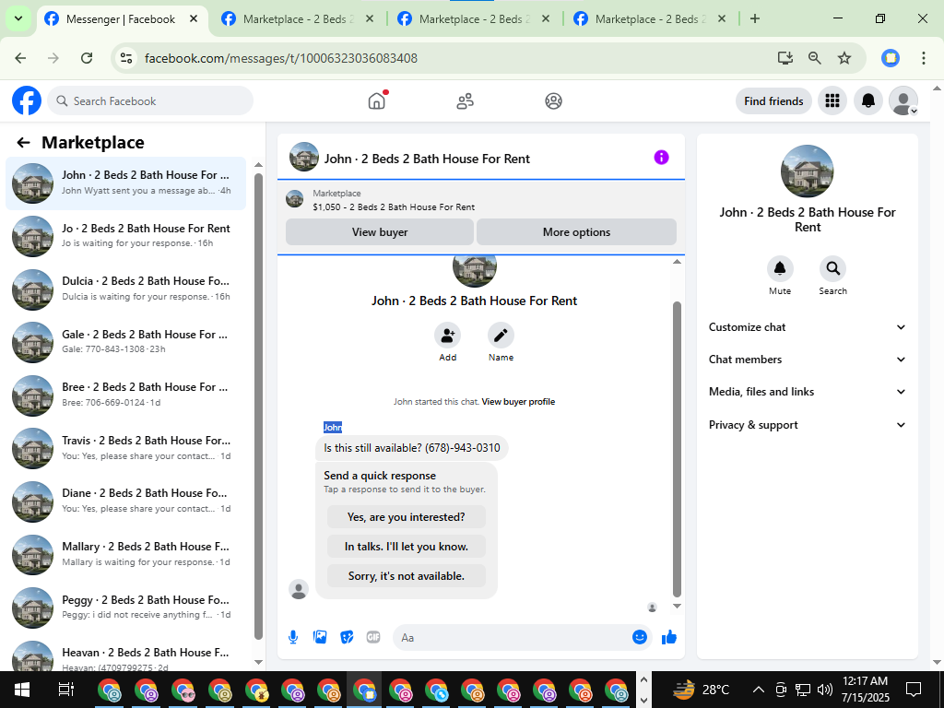Screen dimensions: 944x708
Task: Switch to second Marketplace browser tab
Action: (x=298, y=19)
